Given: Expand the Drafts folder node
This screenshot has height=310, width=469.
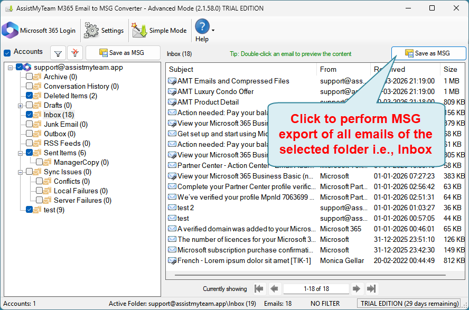Looking at the screenshot, I should click(20, 106).
